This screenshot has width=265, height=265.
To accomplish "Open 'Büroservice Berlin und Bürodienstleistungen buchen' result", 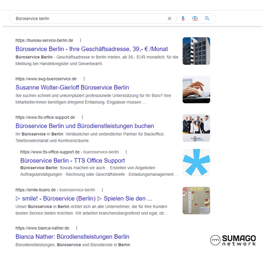I will pyautogui.click(x=85, y=126).
